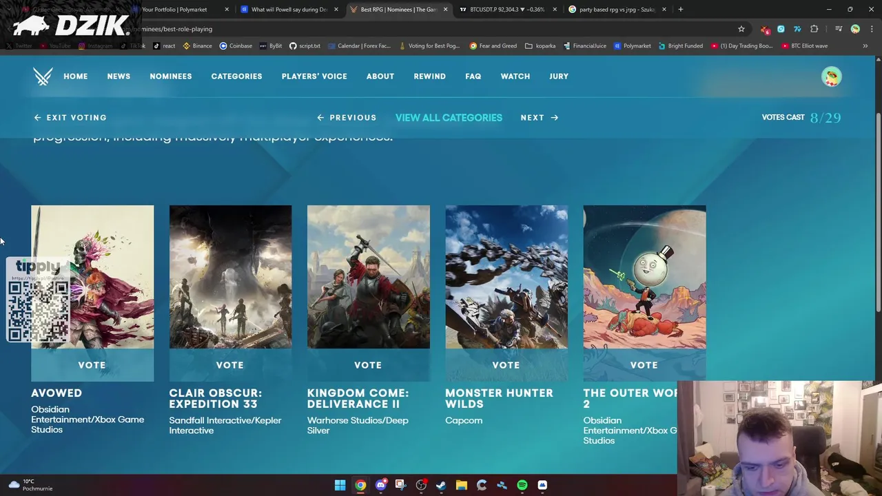Open Bright Funded bookmark
This screenshot has width=882, height=496.
[681, 46]
